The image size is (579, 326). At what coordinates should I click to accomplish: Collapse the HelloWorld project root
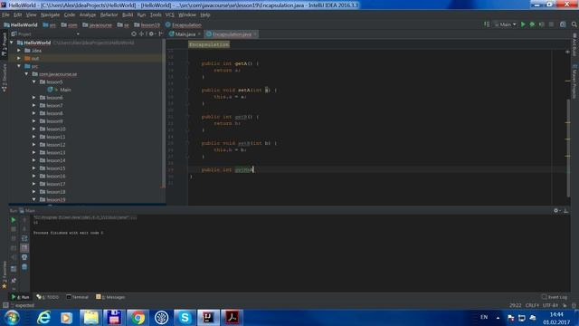[12, 43]
